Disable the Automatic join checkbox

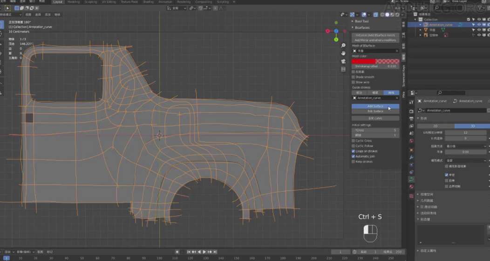tap(353, 157)
